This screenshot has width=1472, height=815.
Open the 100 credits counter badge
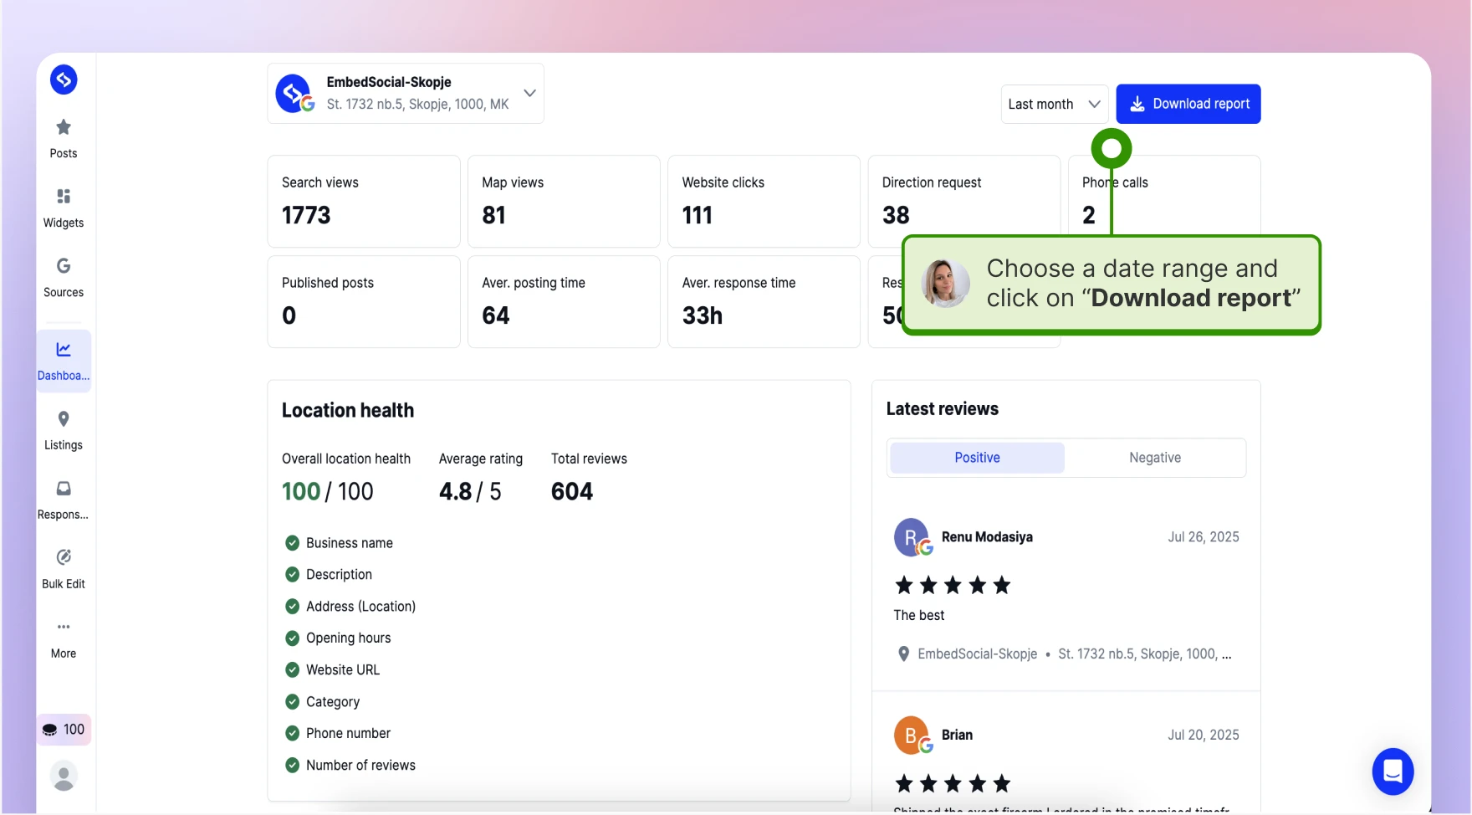coord(64,730)
